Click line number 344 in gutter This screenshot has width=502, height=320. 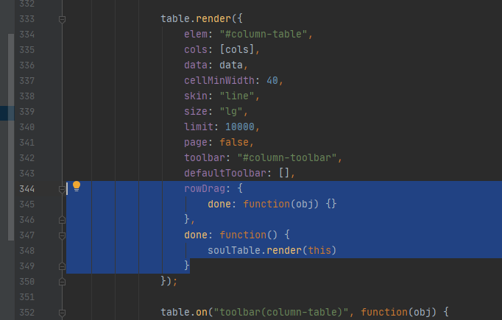point(28,189)
